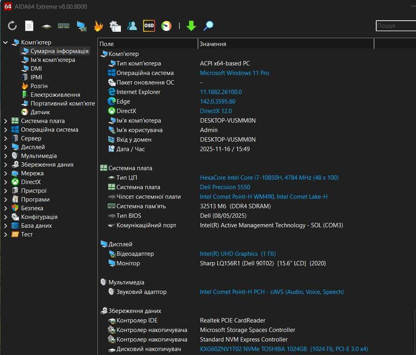Collapse the Комп'ютер tree node
This screenshot has height=355, width=416.
[x=5, y=42]
